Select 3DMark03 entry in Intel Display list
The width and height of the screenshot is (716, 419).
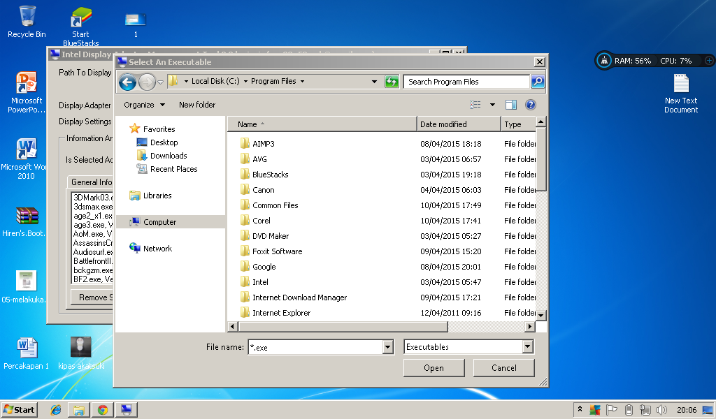pyautogui.click(x=93, y=198)
